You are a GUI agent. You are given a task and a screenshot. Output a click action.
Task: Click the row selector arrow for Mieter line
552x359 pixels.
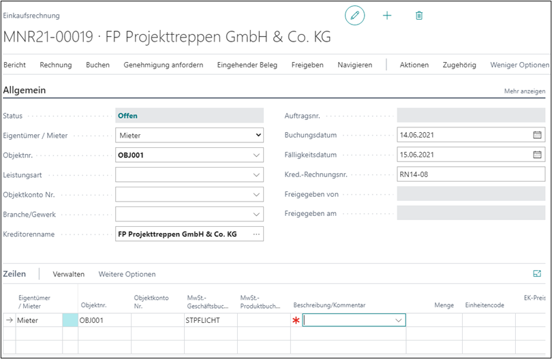(x=9, y=320)
